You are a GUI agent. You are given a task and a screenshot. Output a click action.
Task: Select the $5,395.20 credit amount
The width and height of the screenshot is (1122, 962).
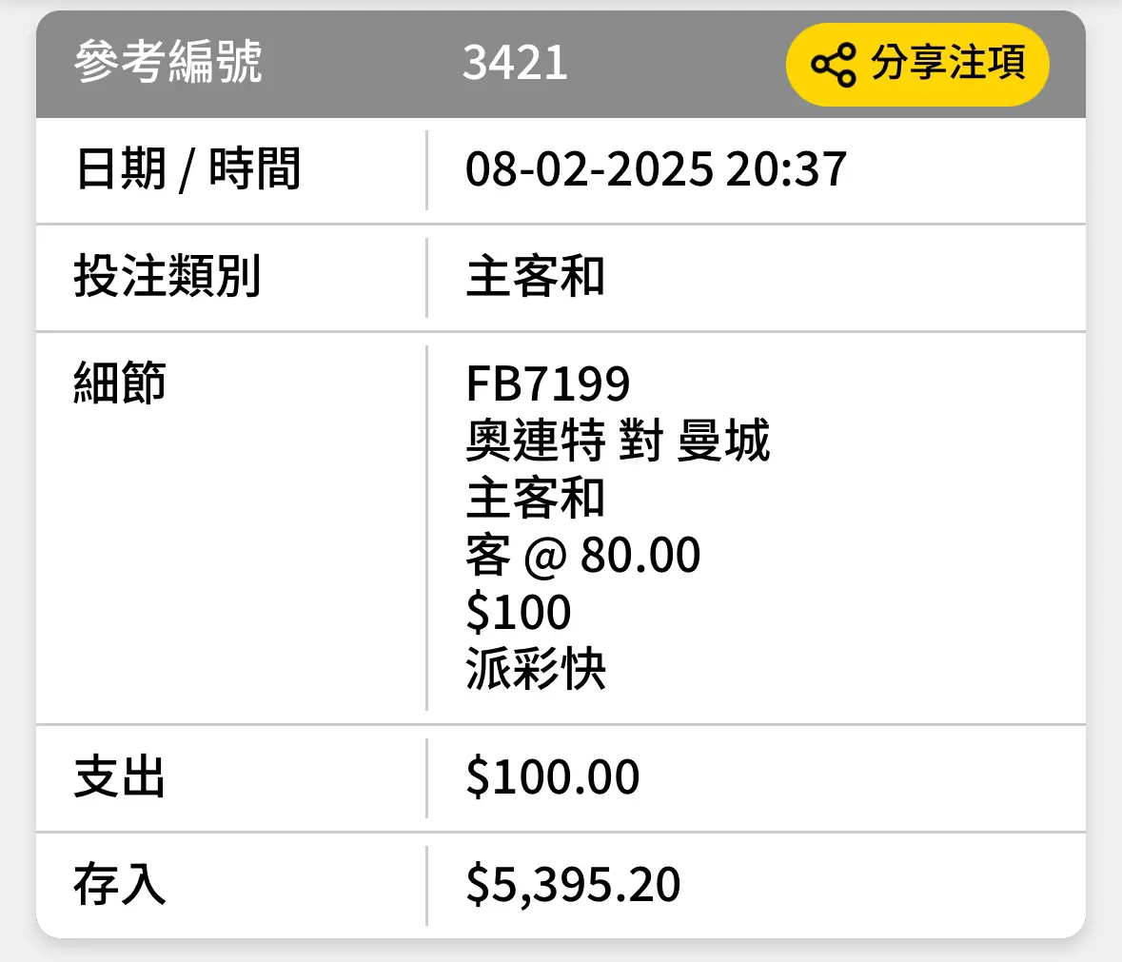point(573,886)
